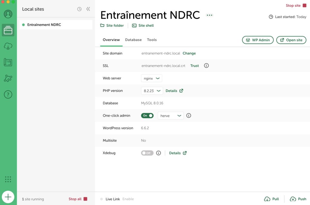Enable Live Link
Image resolution: width=310 pixels, height=205 pixels.
[128, 199]
